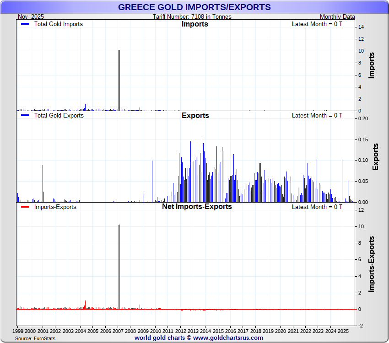Viewport: 389px width, 343px height.
Task: Click the blue Total Gold Exports legend swatch
Action: pyautogui.click(x=25, y=116)
